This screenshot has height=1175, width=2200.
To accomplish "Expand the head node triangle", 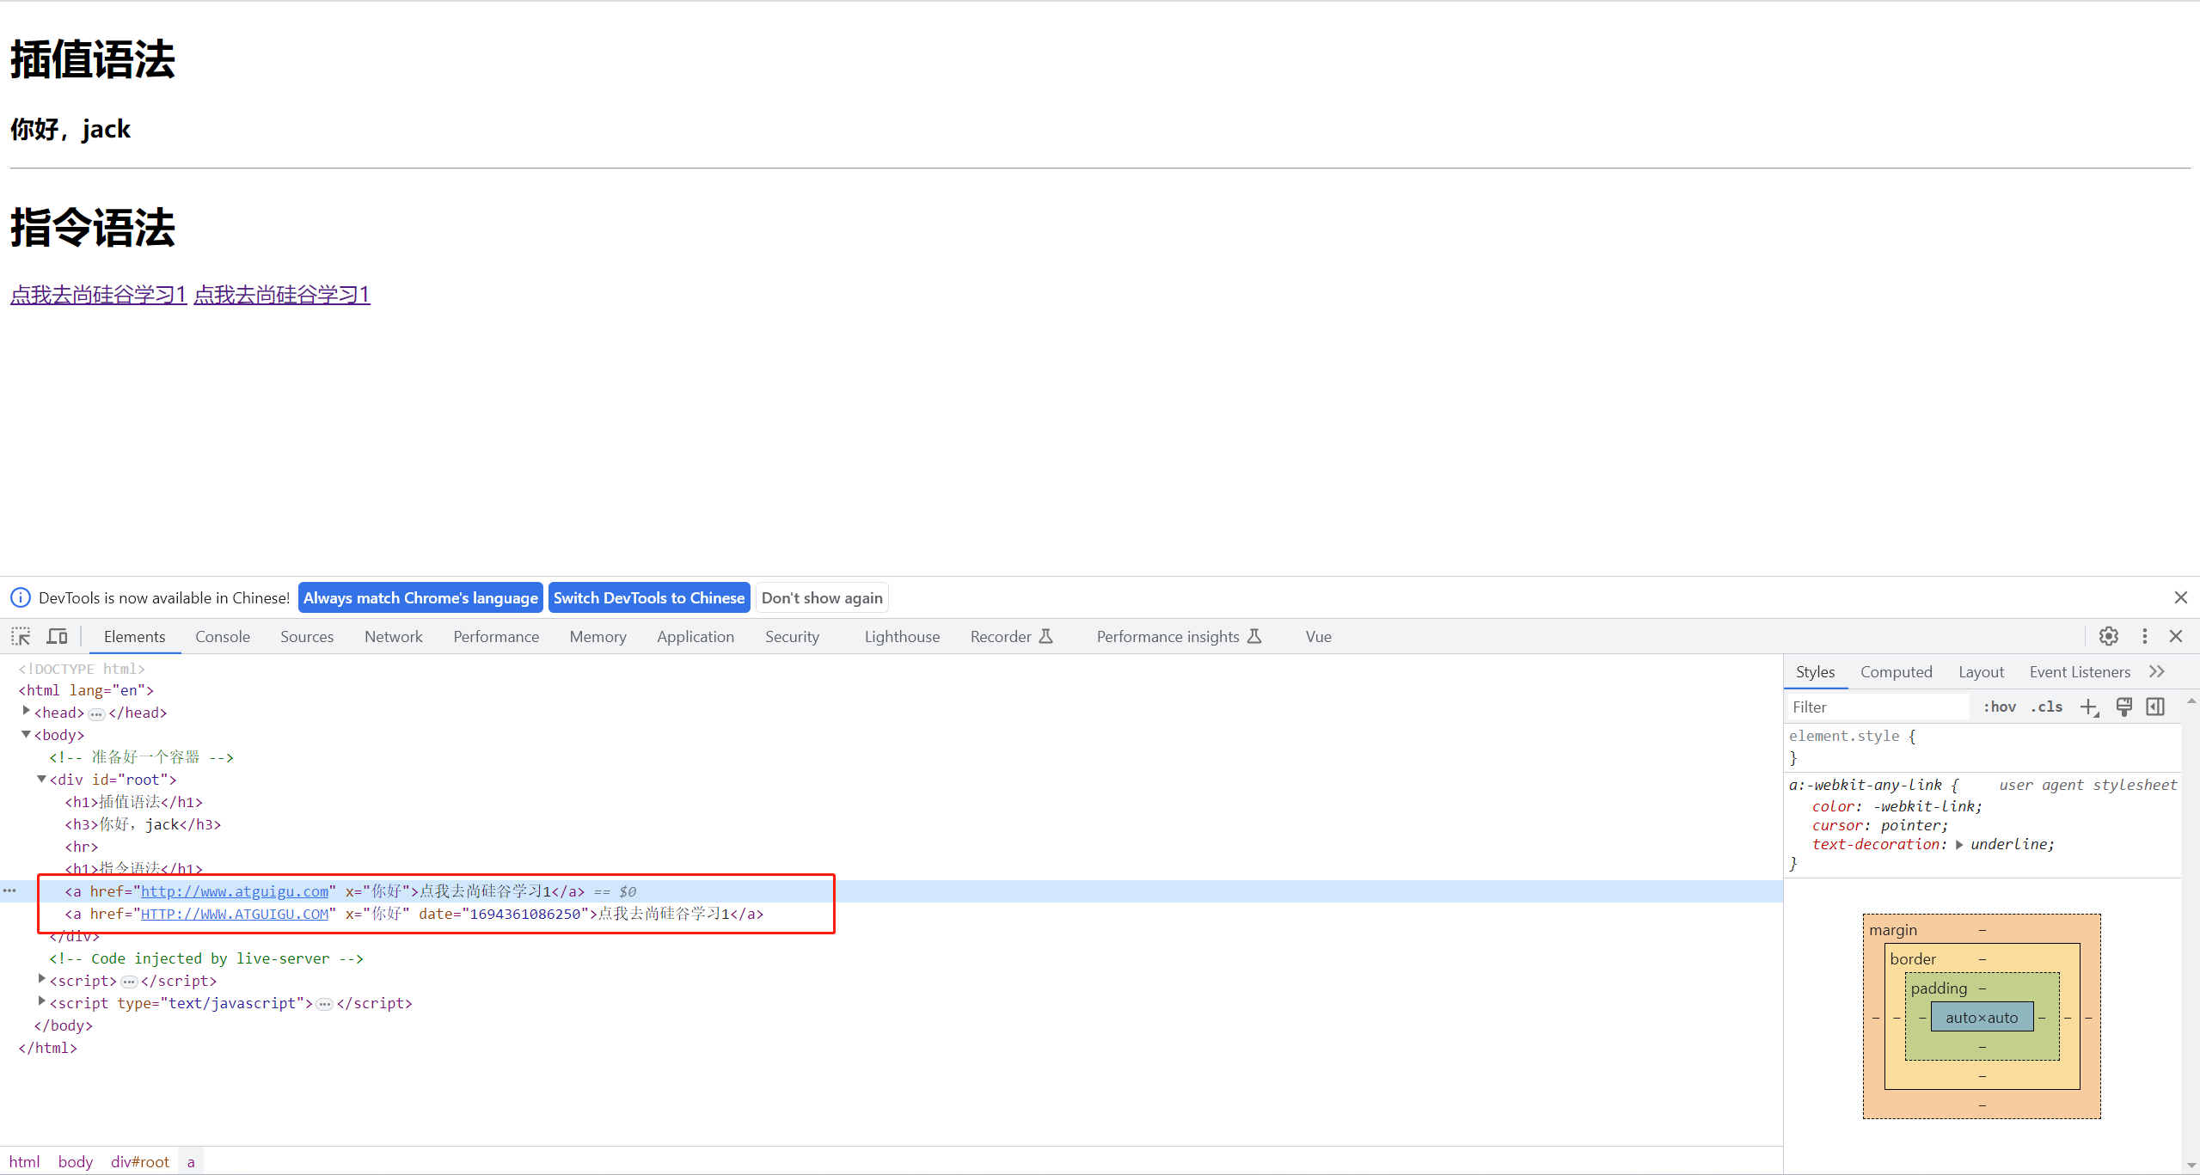I will (27, 712).
